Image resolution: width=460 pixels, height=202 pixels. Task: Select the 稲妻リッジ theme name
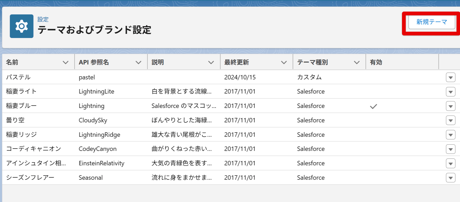pos(21,135)
